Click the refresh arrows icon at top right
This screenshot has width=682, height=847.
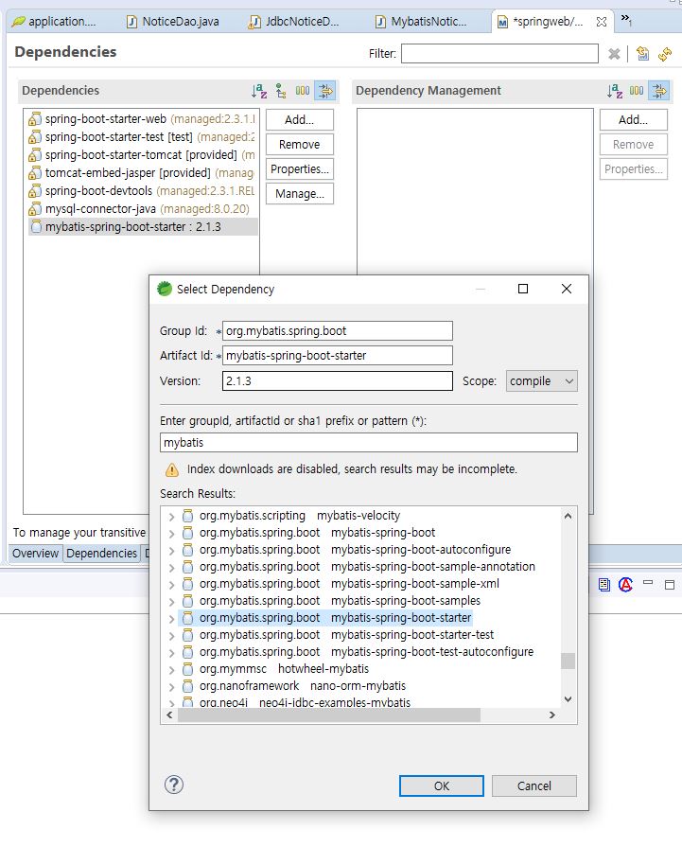(665, 54)
